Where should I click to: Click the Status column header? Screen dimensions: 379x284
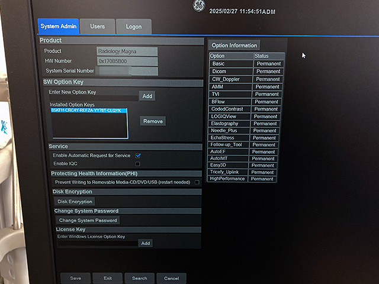point(269,56)
